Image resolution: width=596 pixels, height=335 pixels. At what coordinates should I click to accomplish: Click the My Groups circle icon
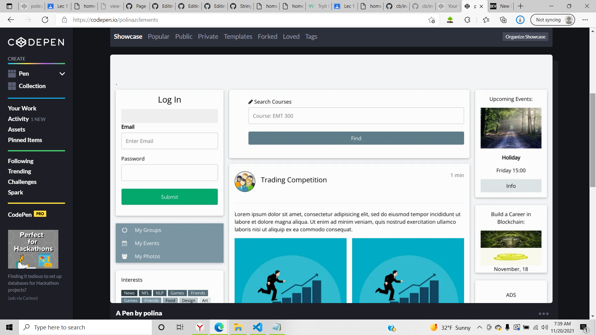click(x=125, y=230)
